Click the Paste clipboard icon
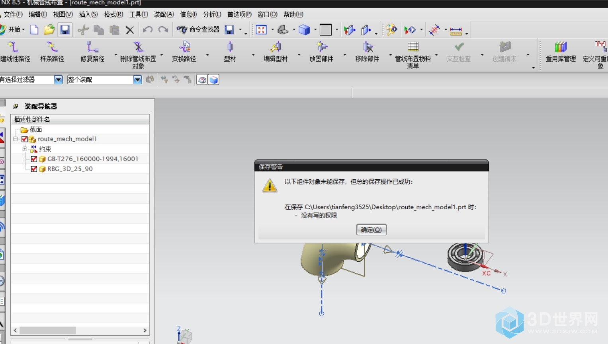608x344 pixels. (x=114, y=30)
